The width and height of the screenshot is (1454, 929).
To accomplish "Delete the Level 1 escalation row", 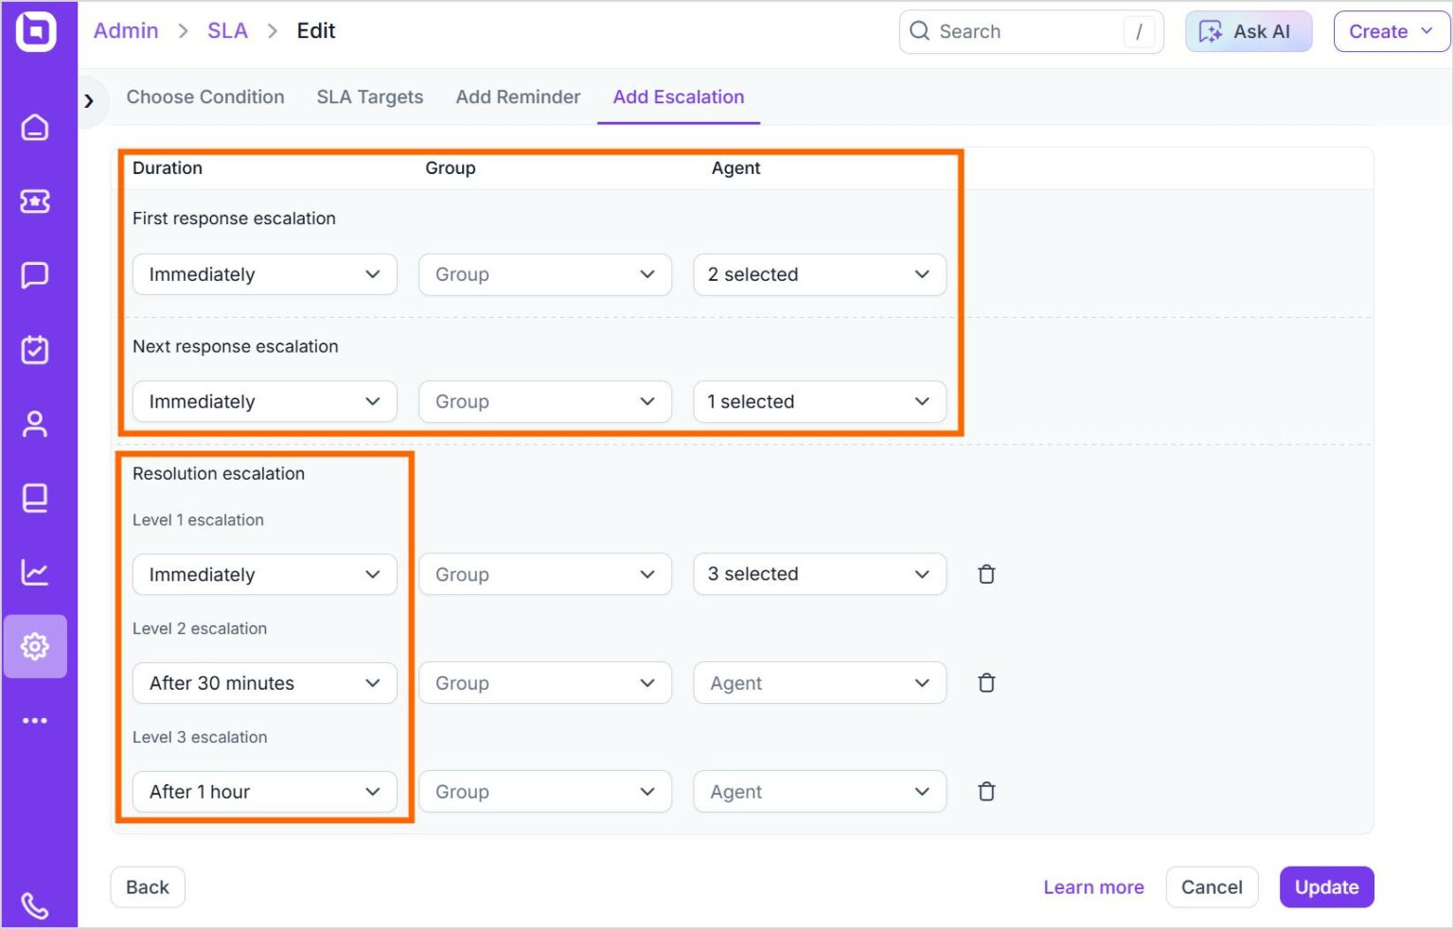I will 985,573.
